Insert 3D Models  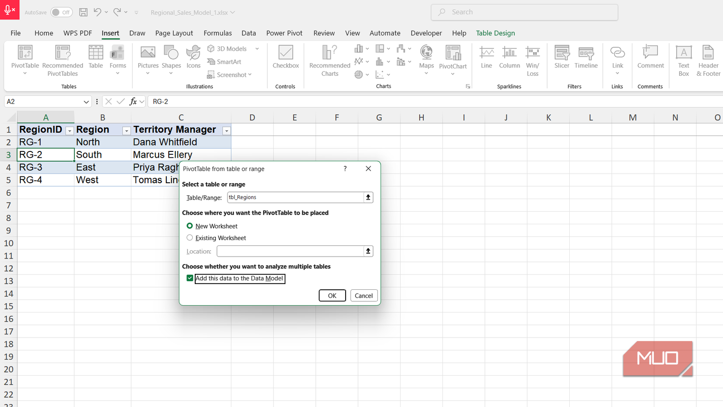pos(227,49)
